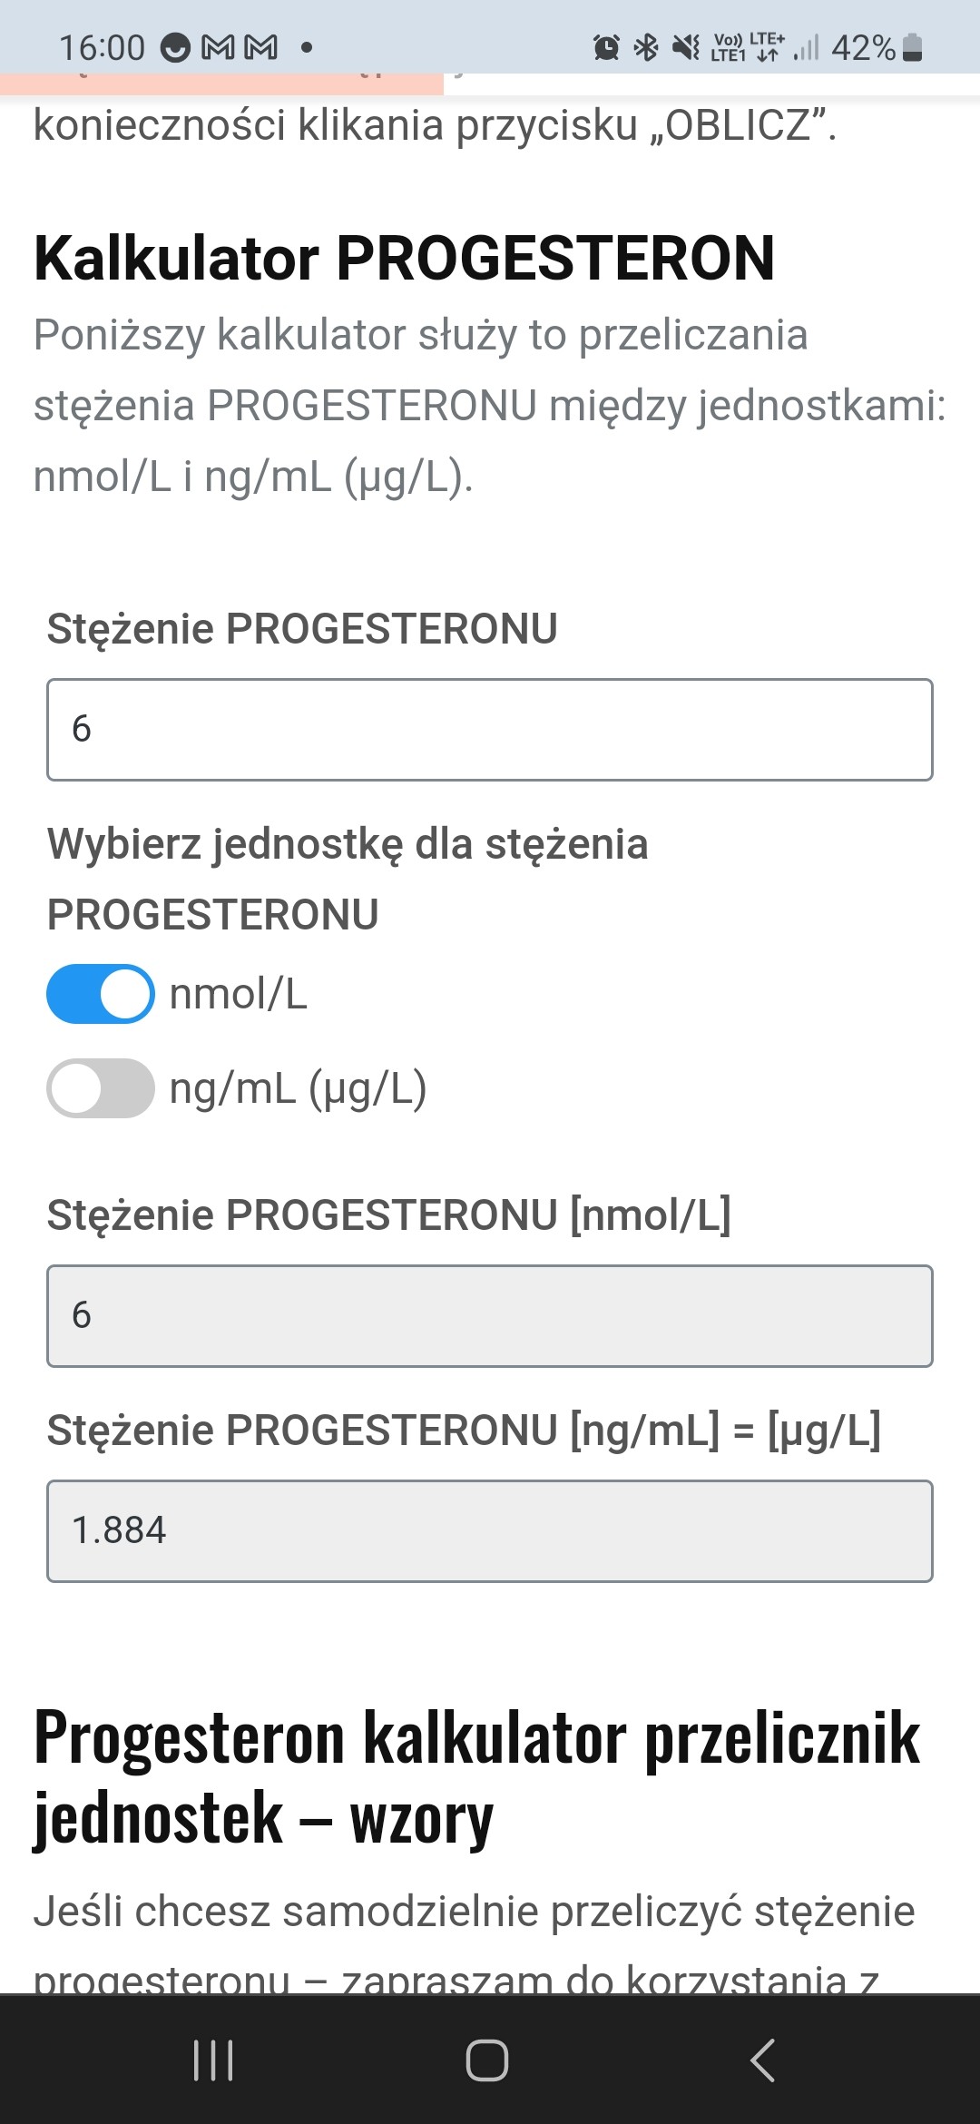Disable the nmol/L unit toggle
This screenshot has height=2124, width=980.
101,994
